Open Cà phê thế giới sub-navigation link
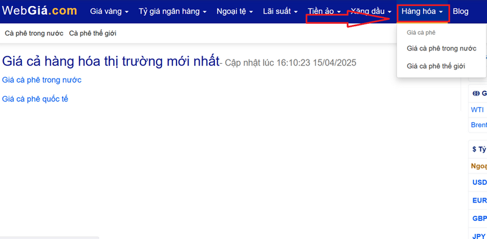The width and height of the screenshot is (487, 239). pos(93,33)
